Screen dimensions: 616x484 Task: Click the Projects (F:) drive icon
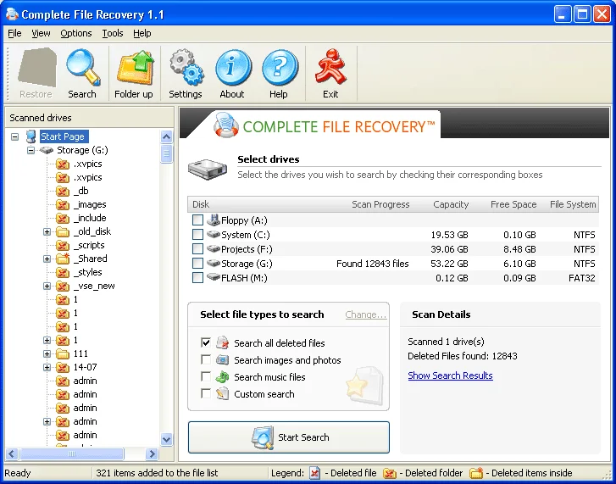click(x=213, y=248)
